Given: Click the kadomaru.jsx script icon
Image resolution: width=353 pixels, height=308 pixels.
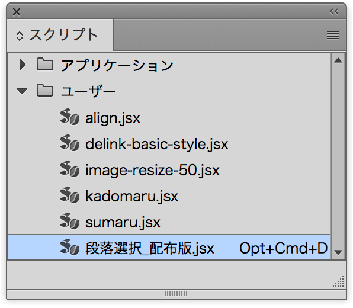Looking at the screenshot, I should (69, 195).
